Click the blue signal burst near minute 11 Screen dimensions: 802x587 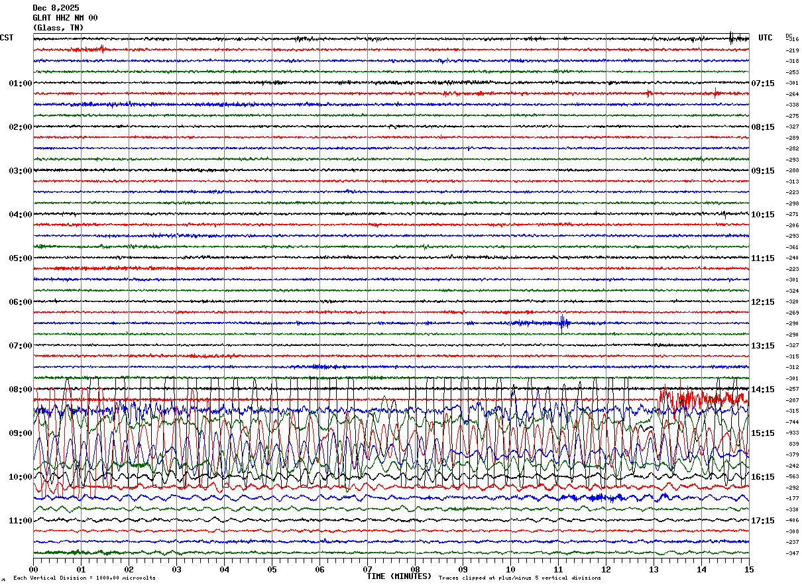tap(563, 323)
